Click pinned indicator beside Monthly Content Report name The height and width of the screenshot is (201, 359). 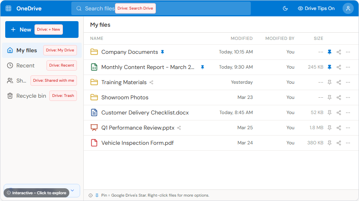pyautogui.click(x=202, y=67)
